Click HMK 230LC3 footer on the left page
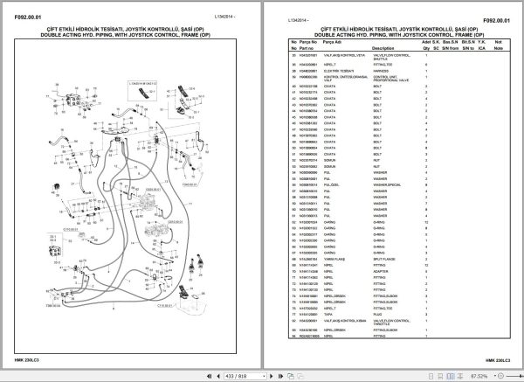 [27, 360]
